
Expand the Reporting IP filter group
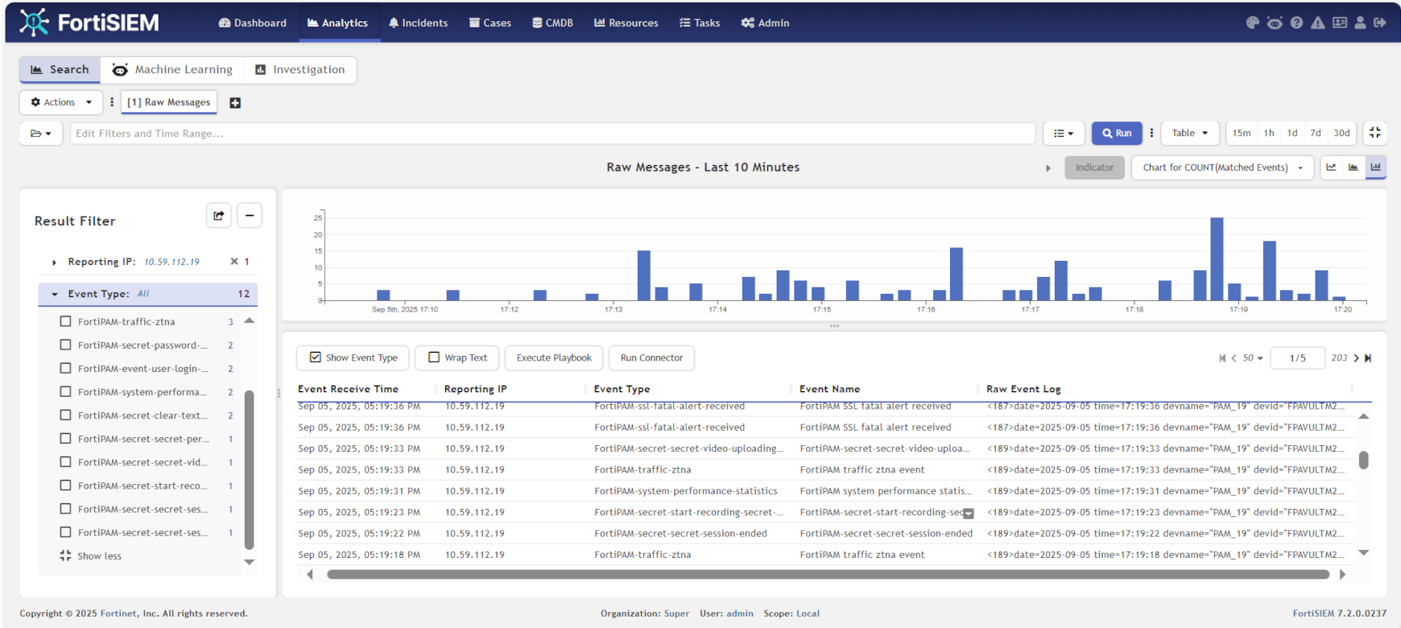click(x=54, y=262)
